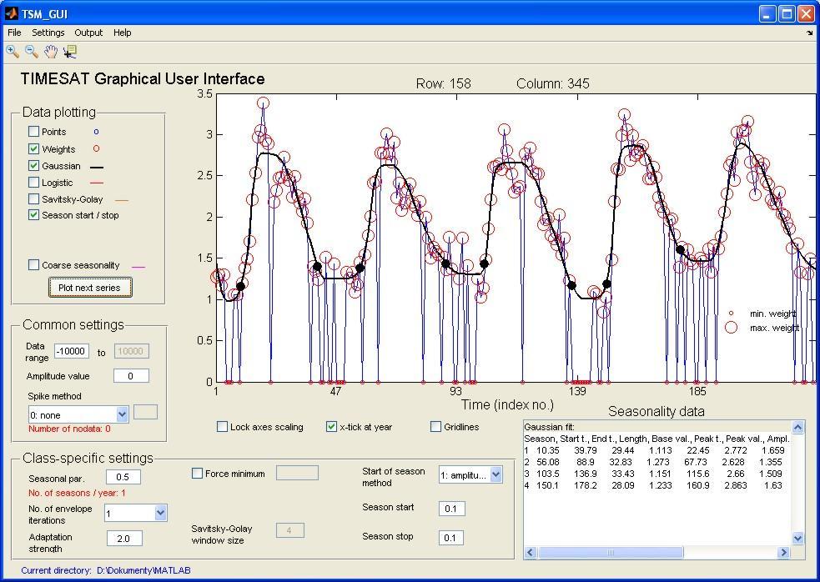Click the Force minimum value field
The width and height of the screenshot is (820, 582).
(x=297, y=473)
